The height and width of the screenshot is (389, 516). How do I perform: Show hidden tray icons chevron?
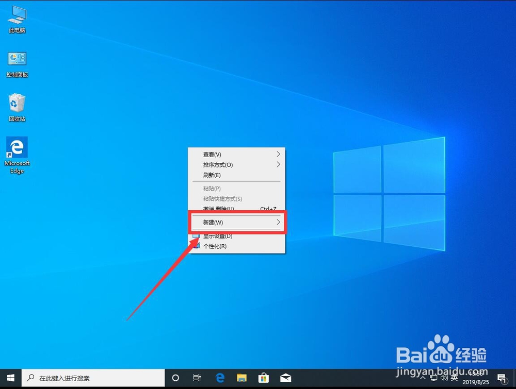pyautogui.click(x=423, y=378)
